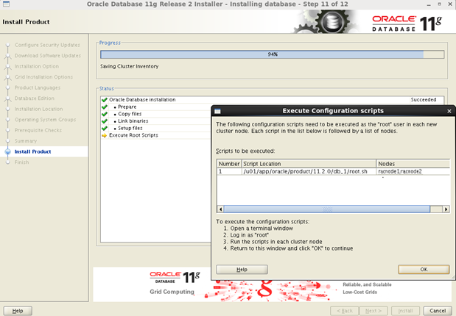Click the Nodes column header
Screen dimensions: 456x316
pos(413,164)
